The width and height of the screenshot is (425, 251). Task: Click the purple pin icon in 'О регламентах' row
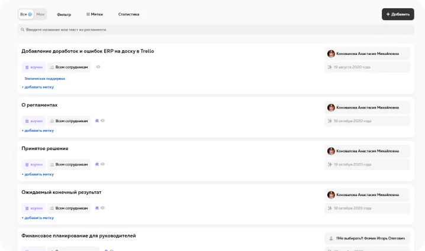click(97, 120)
